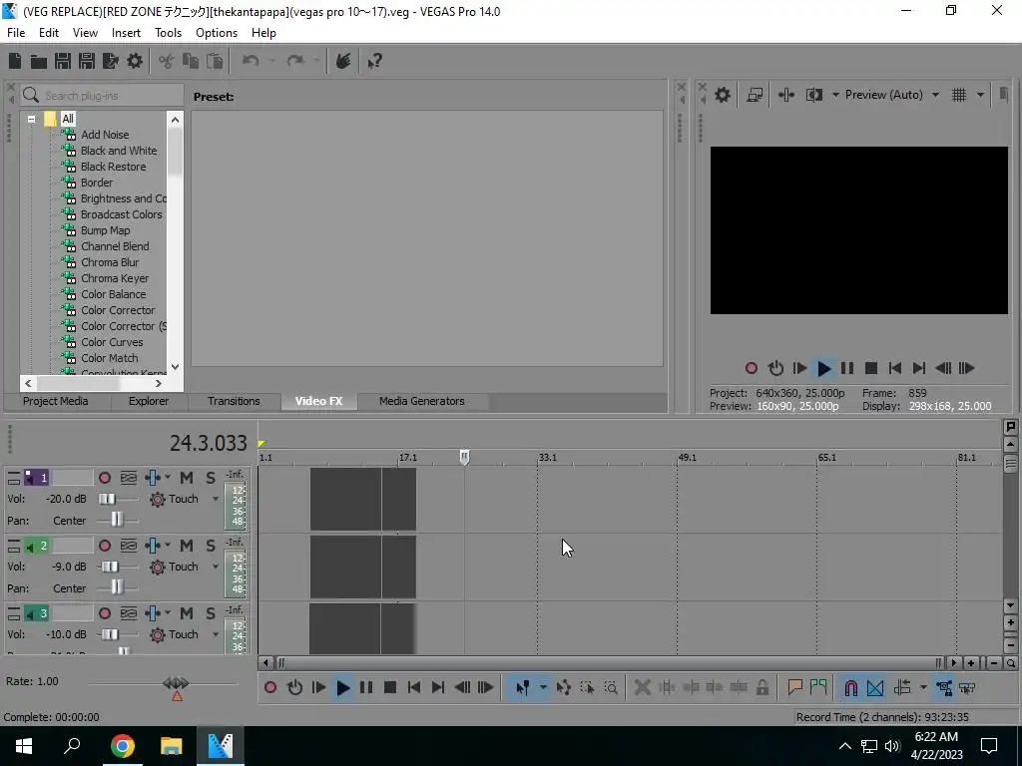Insert a region with the green region icon
Screen dimensions: 1022x766
pyautogui.click(x=818, y=687)
